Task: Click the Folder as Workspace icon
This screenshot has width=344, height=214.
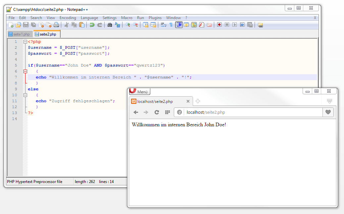Action: (x=209, y=25)
